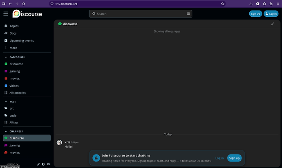Click the 5:08 pm message timestamp
The image size is (282, 168).
click(75, 142)
